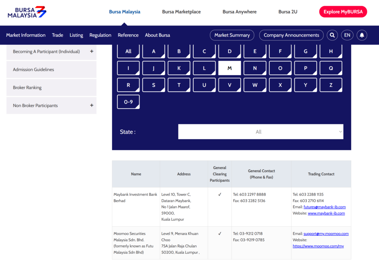Switch language with the EN button
This screenshot has height=262, width=379.
click(x=347, y=35)
